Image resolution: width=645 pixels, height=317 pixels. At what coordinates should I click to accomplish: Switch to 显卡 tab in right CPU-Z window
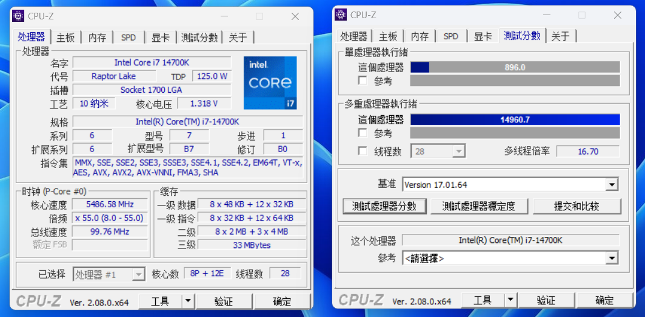(483, 36)
